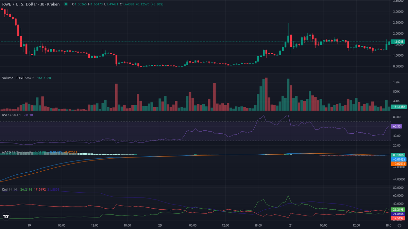Image resolution: width=408 pixels, height=229 pixels.
Task: Click the red 17.5192 DMI axis label
Action: point(398,219)
